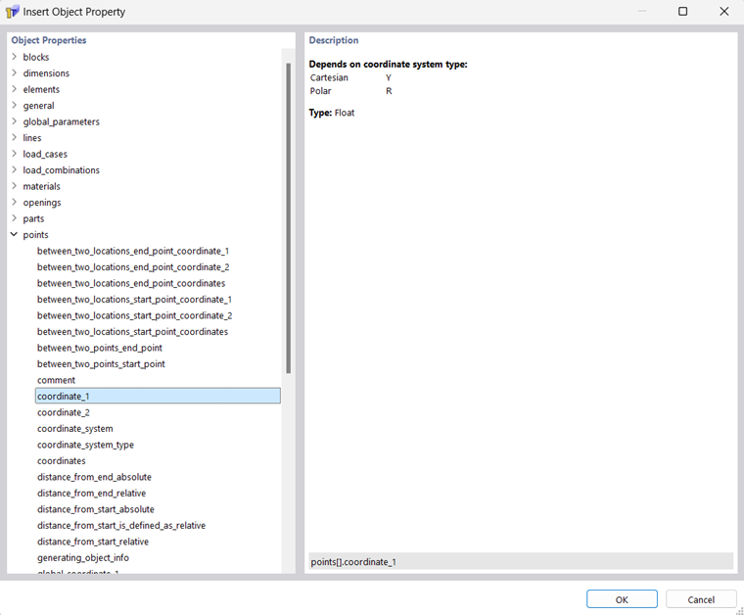Select the comment property

pos(56,380)
